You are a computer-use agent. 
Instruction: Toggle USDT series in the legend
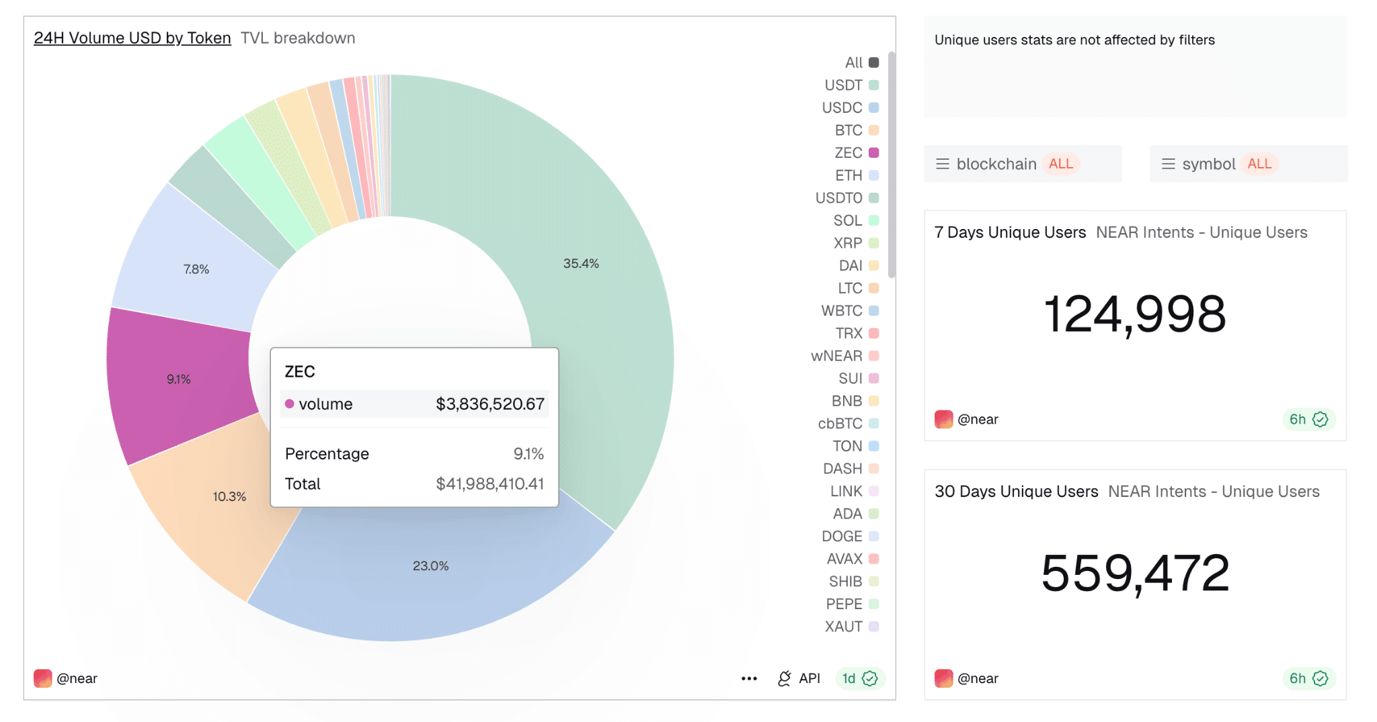[852, 85]
